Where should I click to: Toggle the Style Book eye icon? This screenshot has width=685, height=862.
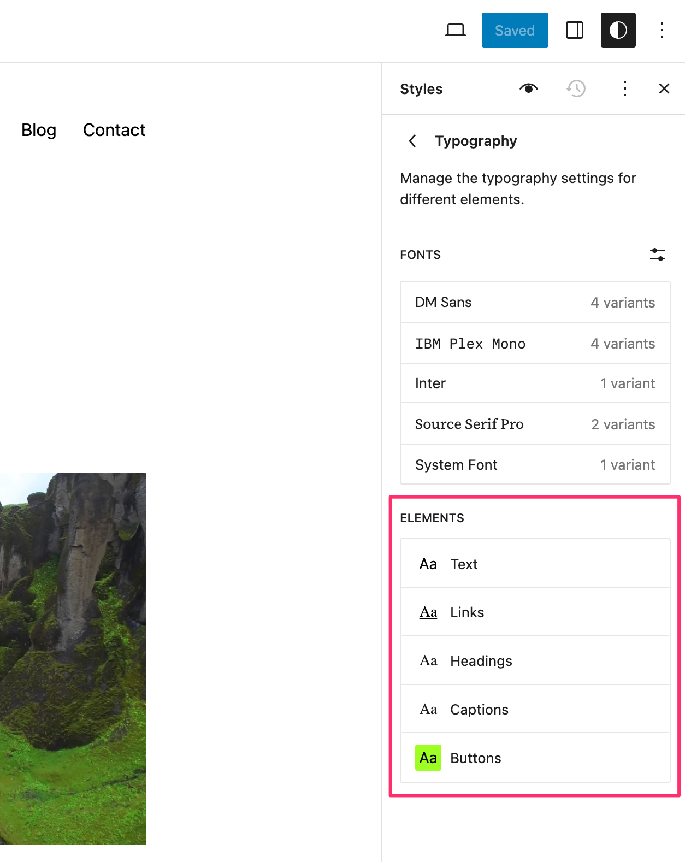click(x=528, y=88)
